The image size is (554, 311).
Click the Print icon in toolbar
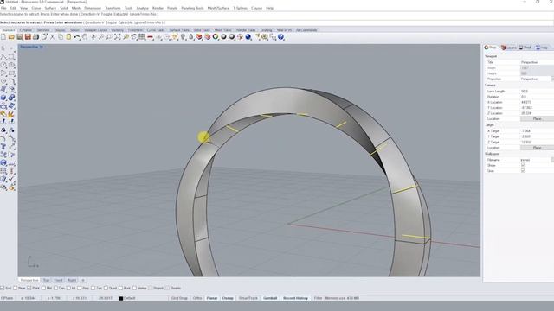click(x=35, y=37)
